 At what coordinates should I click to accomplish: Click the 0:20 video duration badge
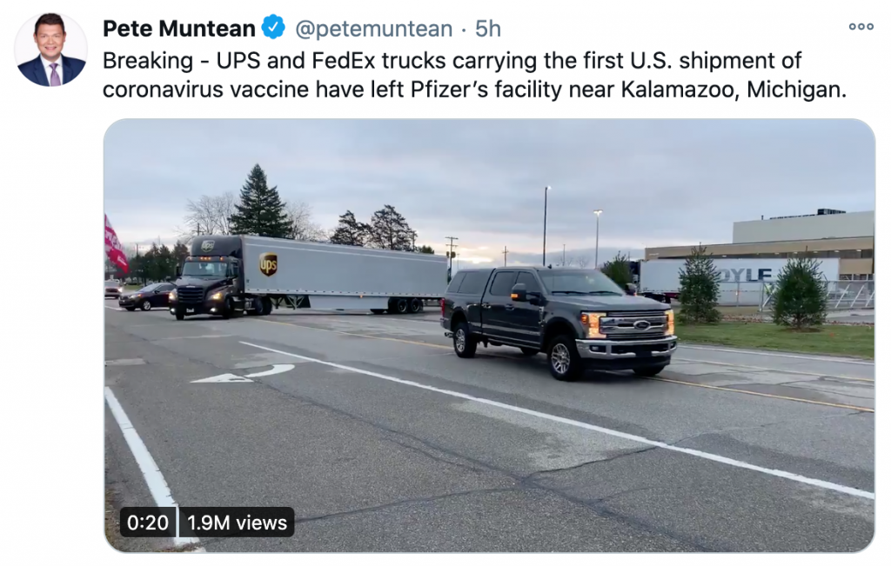coord(147,523)
